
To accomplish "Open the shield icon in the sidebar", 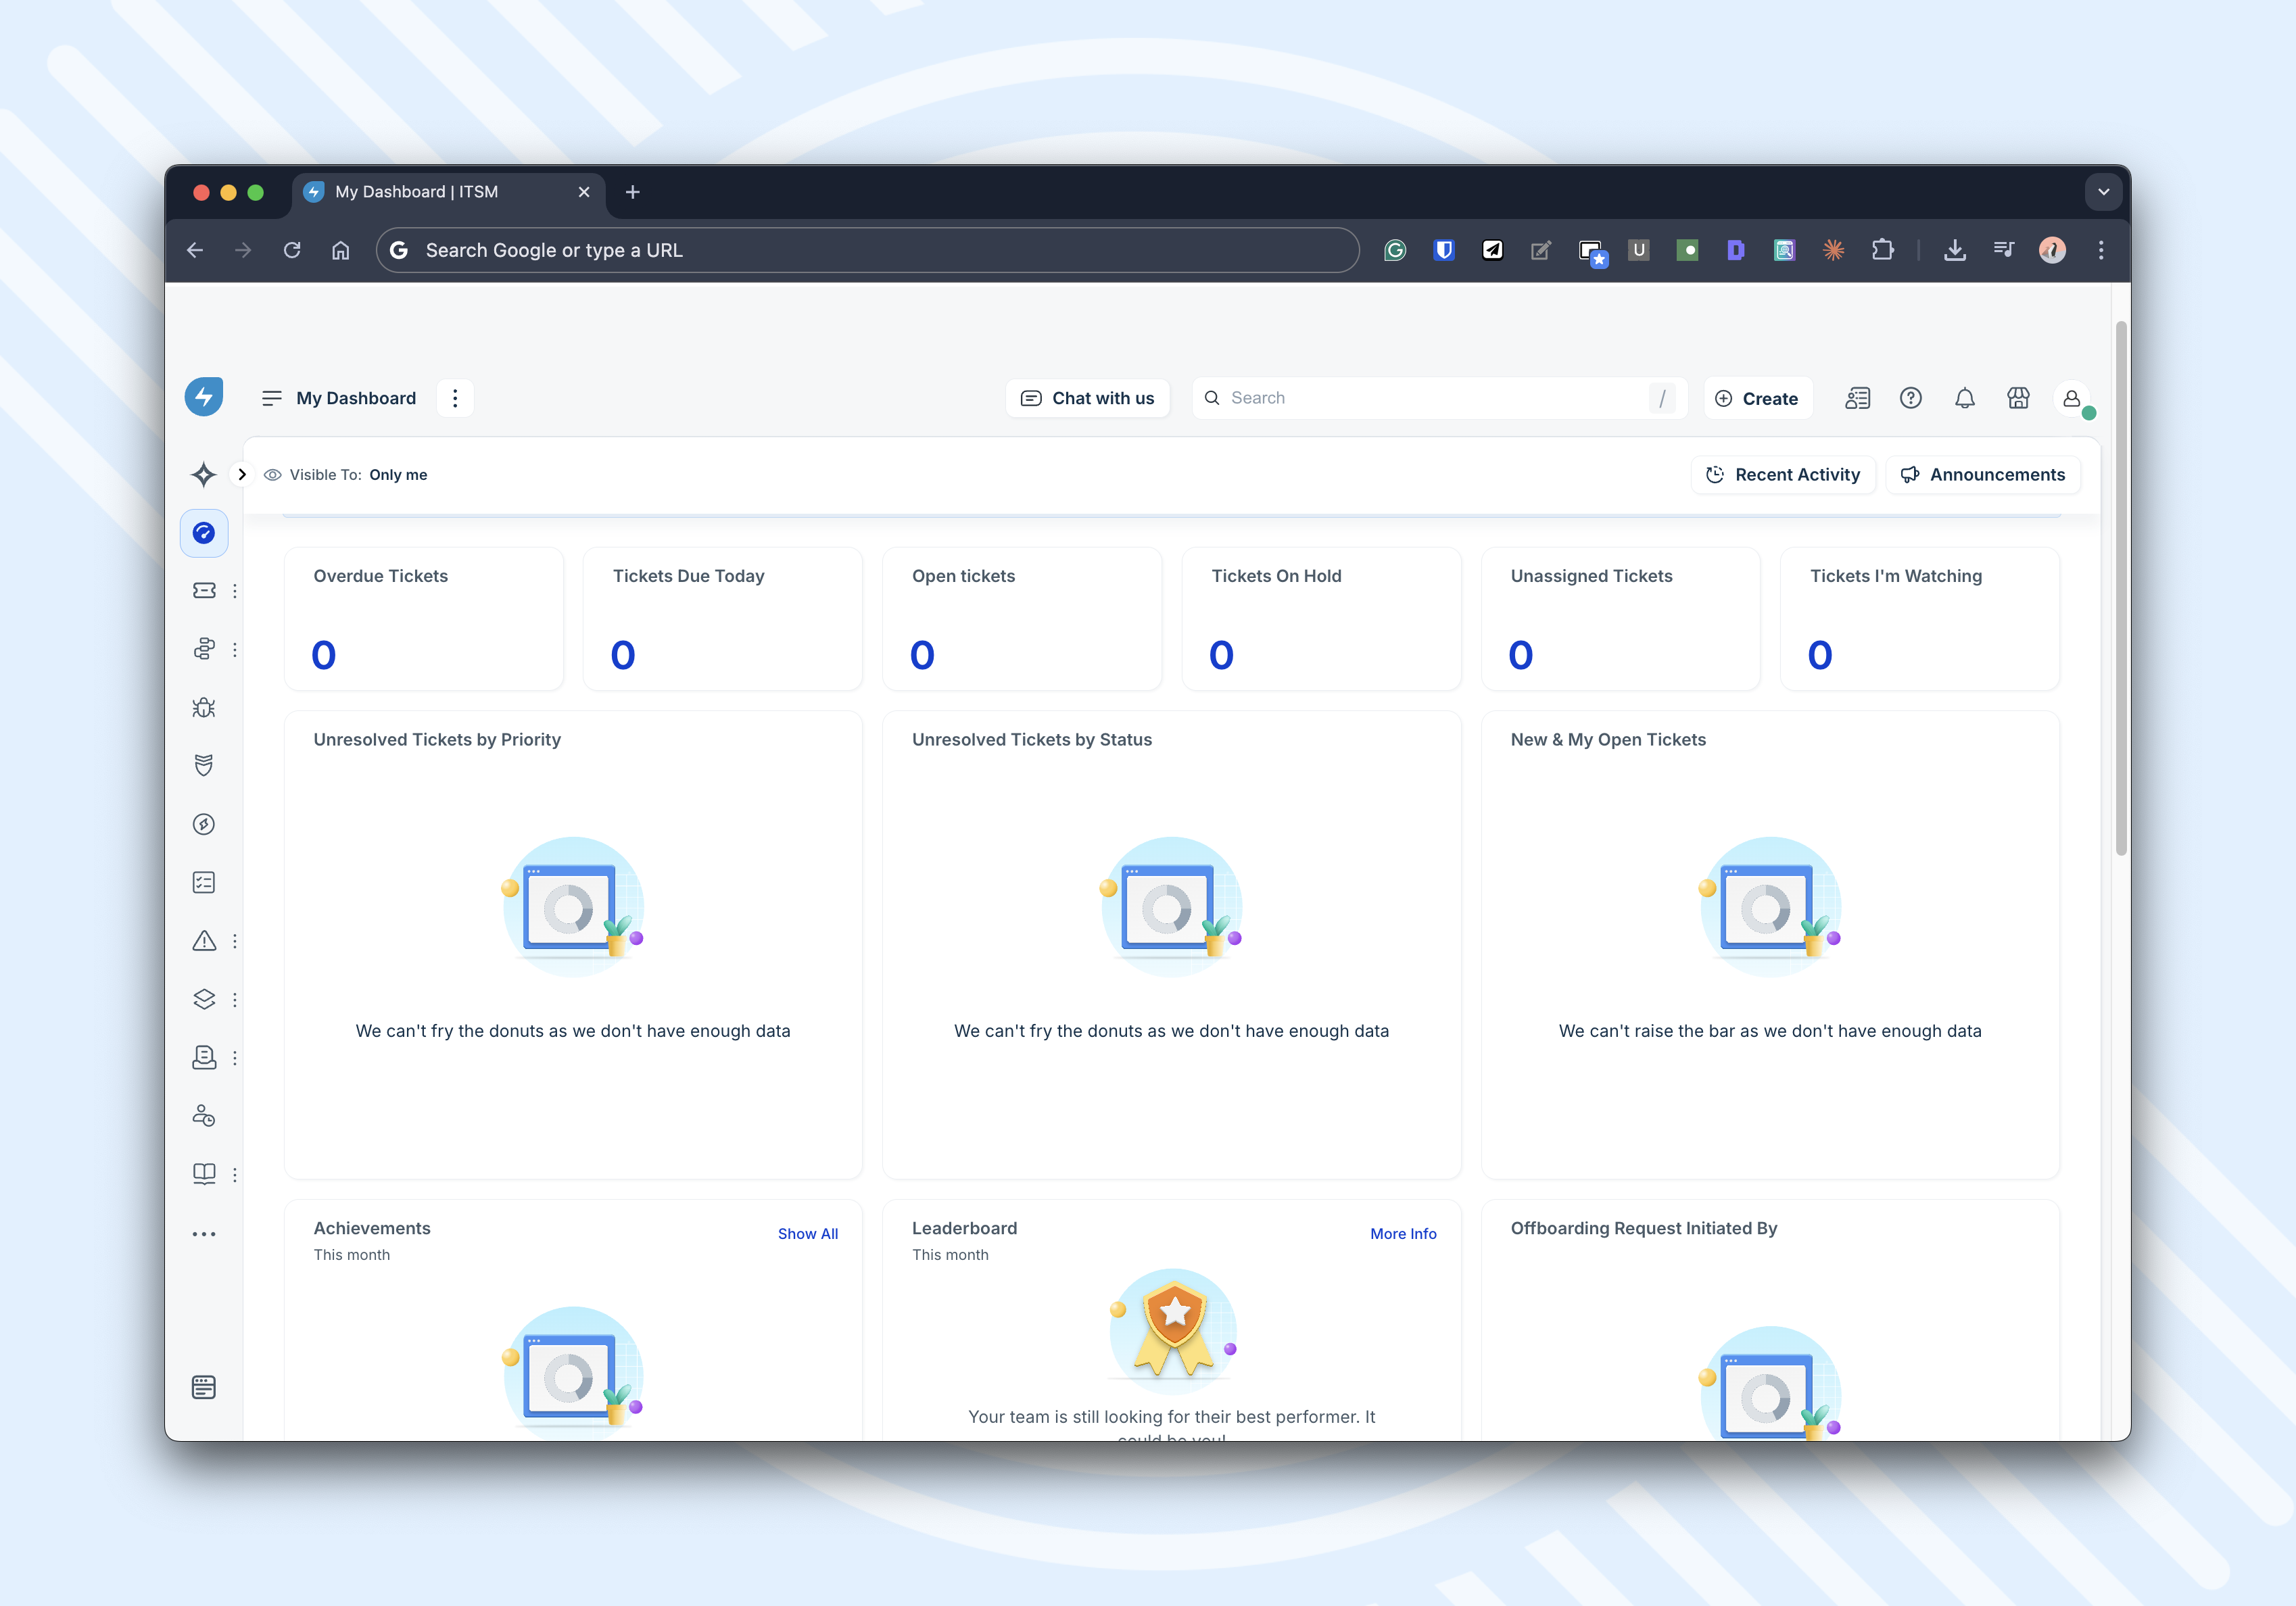I will point(204,765).
